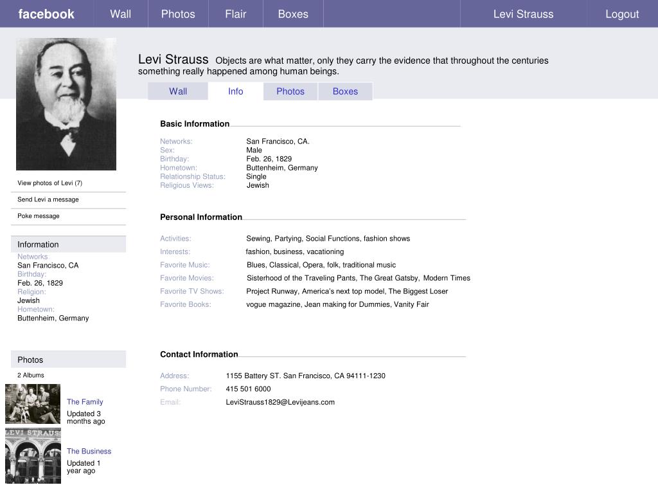Click Send Levi a message

48,199
